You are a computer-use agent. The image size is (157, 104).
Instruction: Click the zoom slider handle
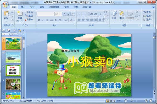click(132, 101)
